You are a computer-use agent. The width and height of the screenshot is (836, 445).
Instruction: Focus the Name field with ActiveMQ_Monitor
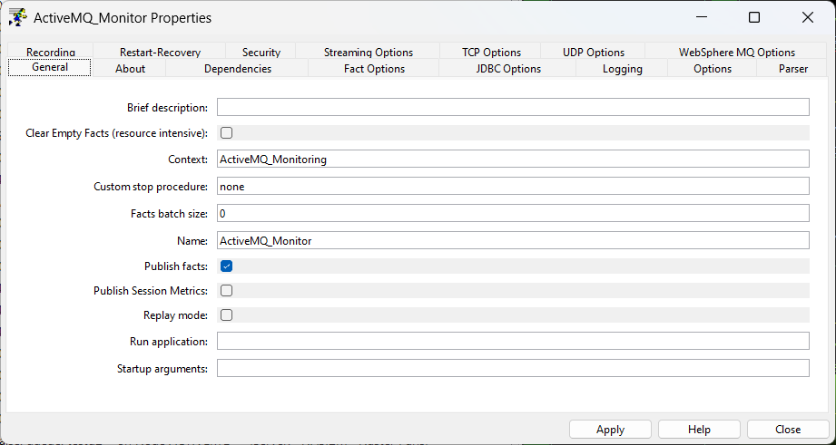click(513, 240)
